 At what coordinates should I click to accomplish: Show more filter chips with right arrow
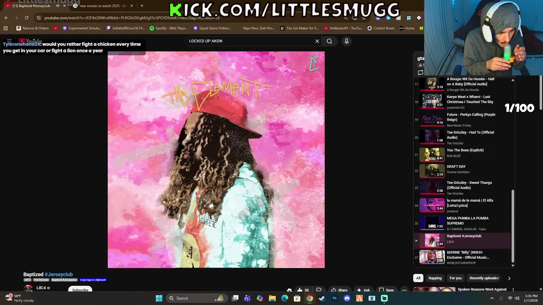(x=509, y=278)
